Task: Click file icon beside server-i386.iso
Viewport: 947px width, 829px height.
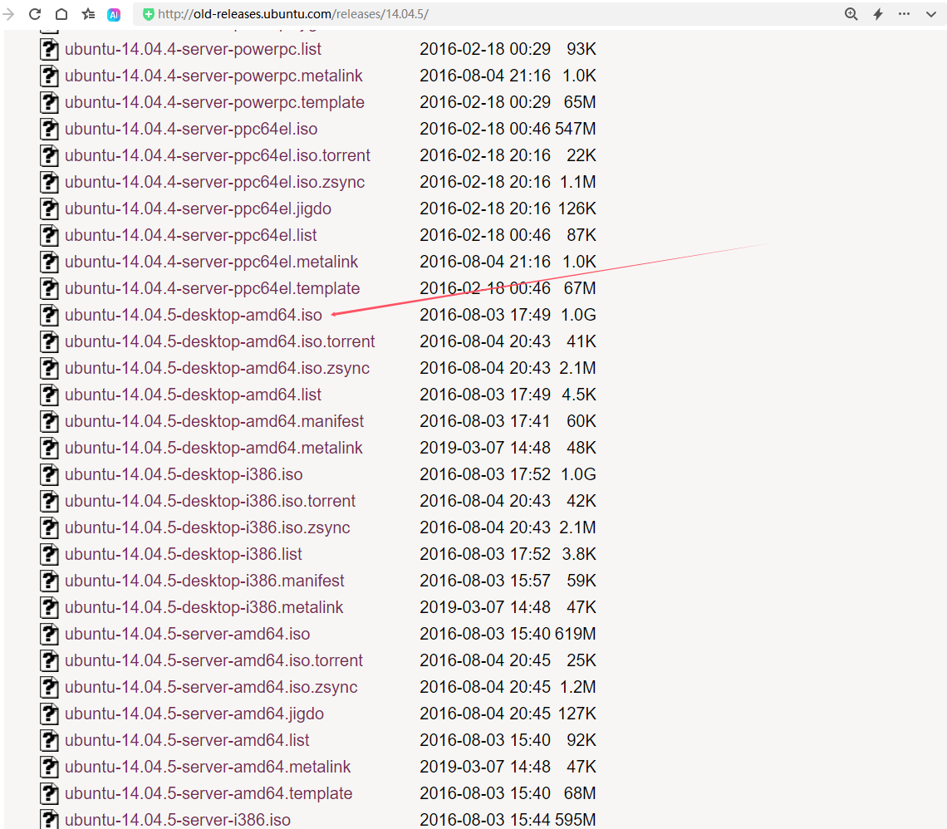Action: tap(50, 819)
